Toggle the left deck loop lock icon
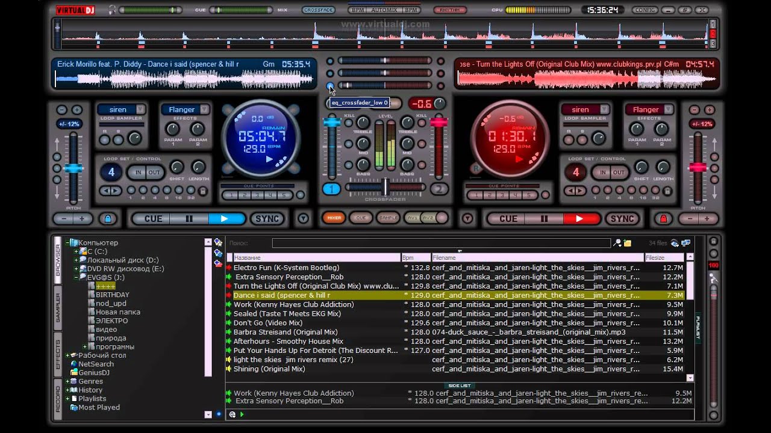Image resolution: width=771 pixels, height=433 pixels. pyautogui.click(x=202, y=191)
